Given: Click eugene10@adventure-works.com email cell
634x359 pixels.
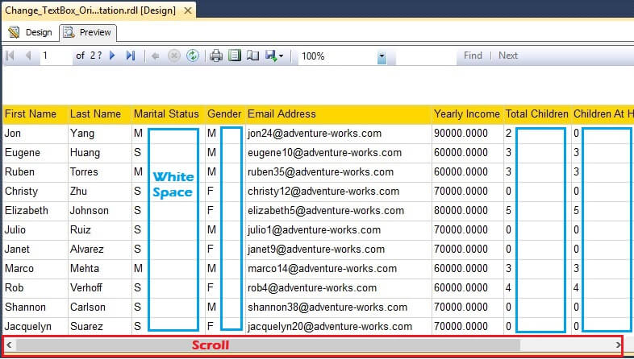Looking at the screenshot, I should pyautogui.click(x=339, y=153).
